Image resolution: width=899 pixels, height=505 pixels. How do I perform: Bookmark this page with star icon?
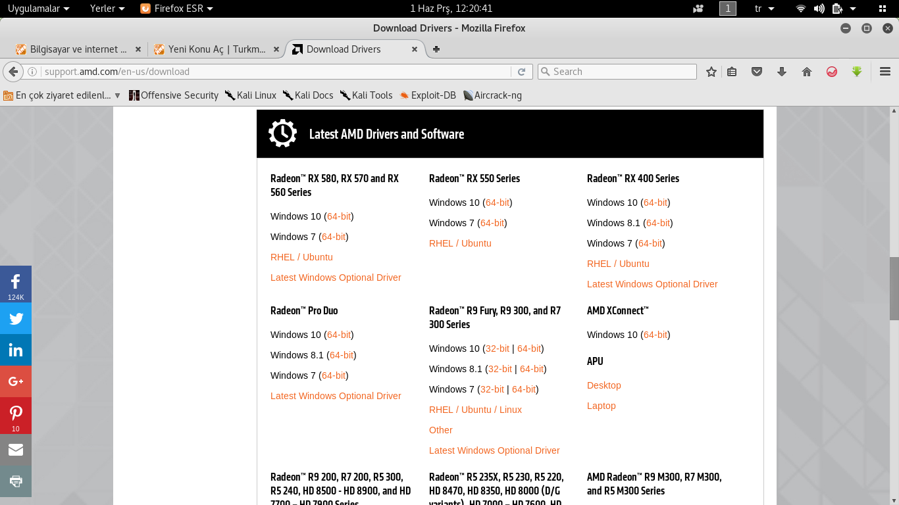(711, 72)
